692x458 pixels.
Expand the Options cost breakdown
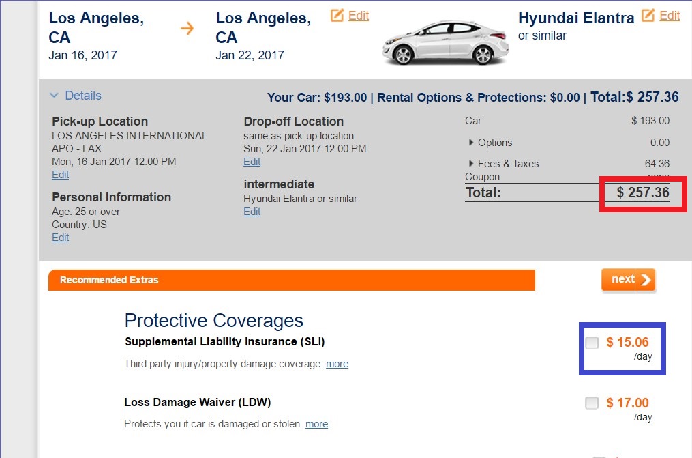(470, 142)
